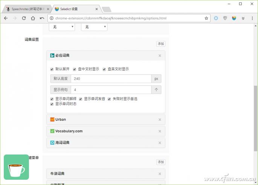
Task: Maximize the Chrome window
Action: pyautogui.click(x=240, y=4)
